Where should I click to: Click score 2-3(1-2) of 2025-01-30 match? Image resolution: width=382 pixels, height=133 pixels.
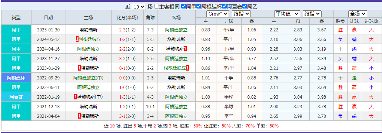click(127, 30)
